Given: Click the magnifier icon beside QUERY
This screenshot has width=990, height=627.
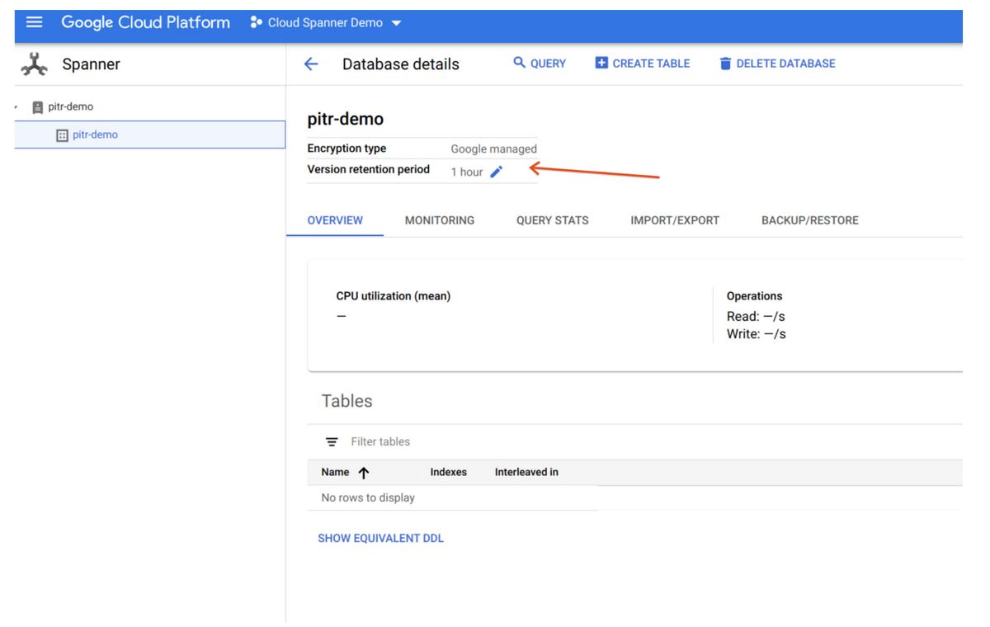Looking at the screenshot, I should coord(519,63).
